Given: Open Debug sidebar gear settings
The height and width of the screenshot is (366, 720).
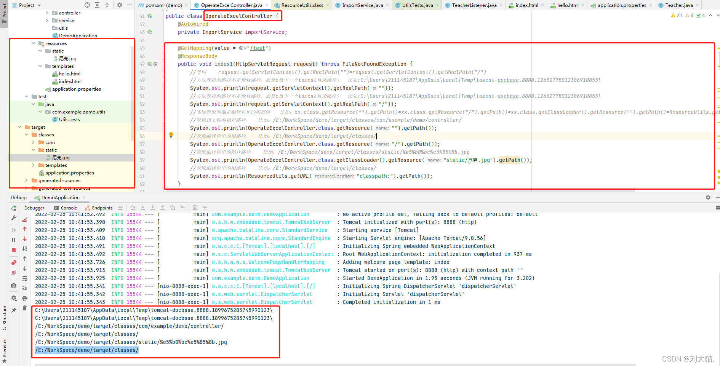Looking at the screenshot, I should coord(14,298).
